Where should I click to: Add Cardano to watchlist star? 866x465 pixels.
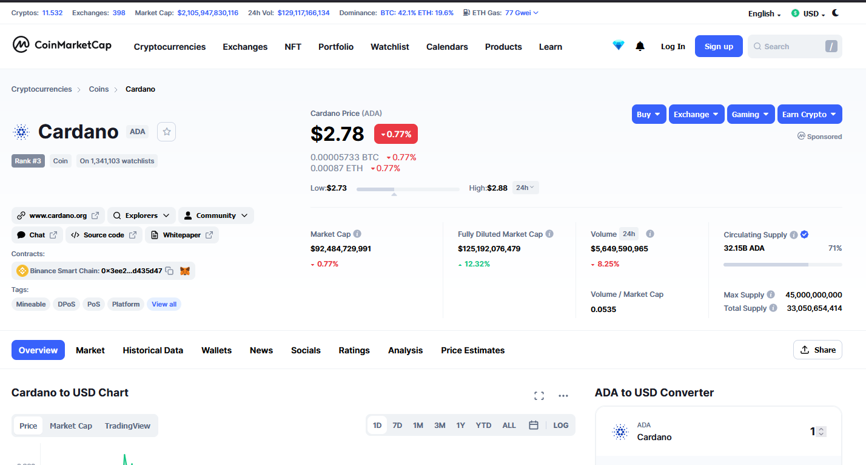pyautogui.click(x=166, y=132)
